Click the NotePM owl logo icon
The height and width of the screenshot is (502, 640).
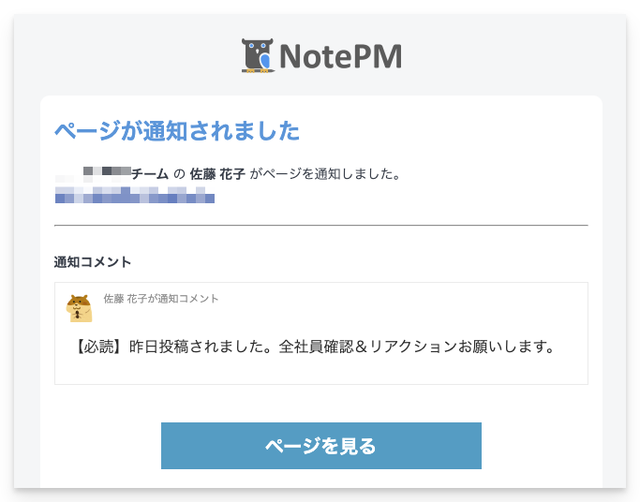[258, 56]
